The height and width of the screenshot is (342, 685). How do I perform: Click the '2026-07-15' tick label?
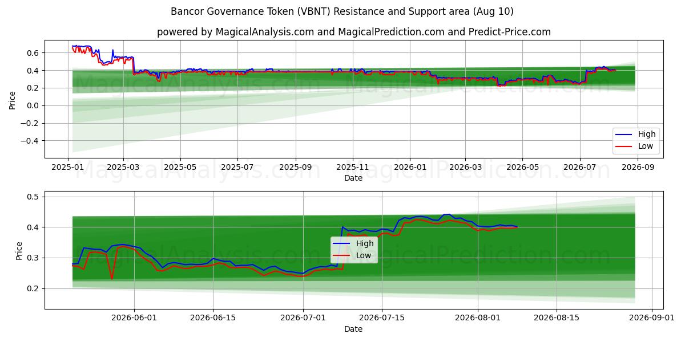(x=381, y=318)
